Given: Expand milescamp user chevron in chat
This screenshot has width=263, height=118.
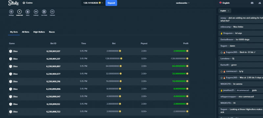Looking at the screenshot, I should coord(232,27).
